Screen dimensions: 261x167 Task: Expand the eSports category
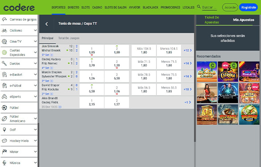click(35, 97)
